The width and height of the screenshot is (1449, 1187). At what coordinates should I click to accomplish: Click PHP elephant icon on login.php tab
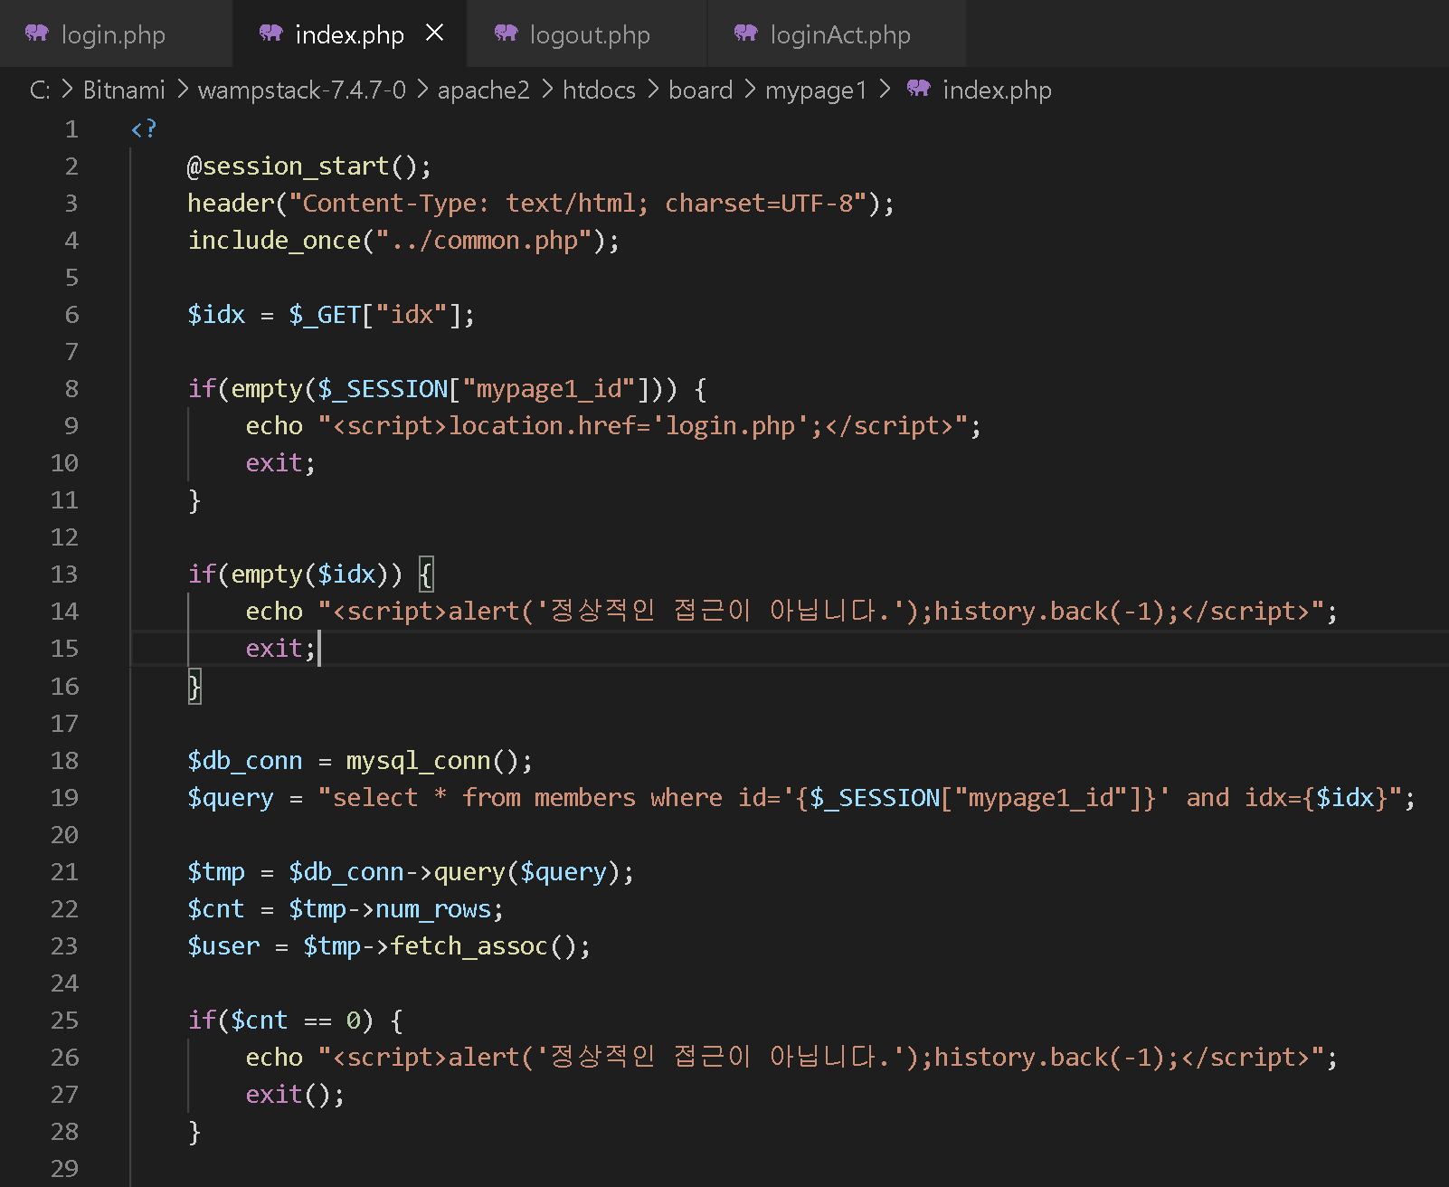(x=37, y=33)
